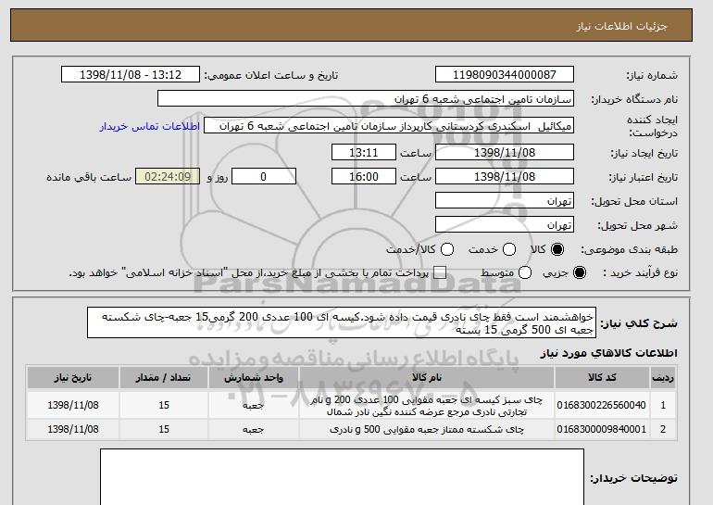Click the جعبه unit in row 1
The width and height of the screenshot is (713, 505).
click(254, 405)
